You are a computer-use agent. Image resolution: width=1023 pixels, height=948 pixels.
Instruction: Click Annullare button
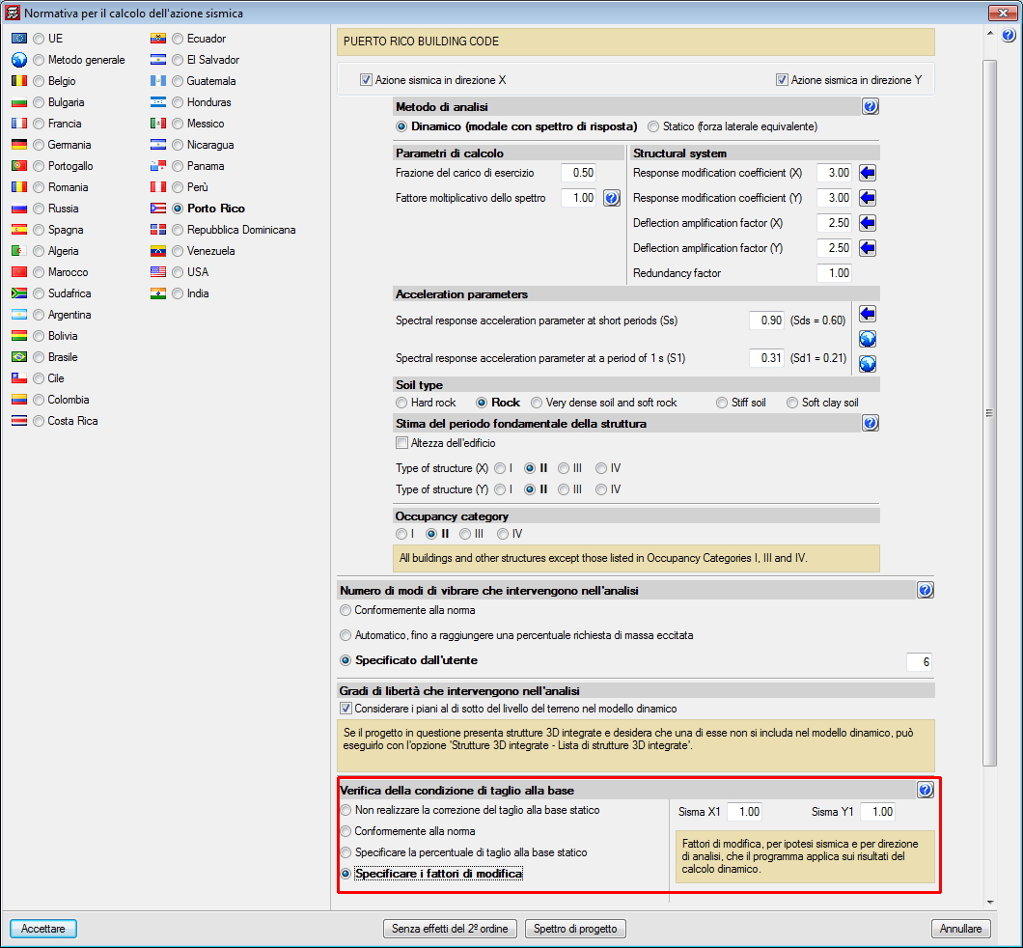(960, 929)
